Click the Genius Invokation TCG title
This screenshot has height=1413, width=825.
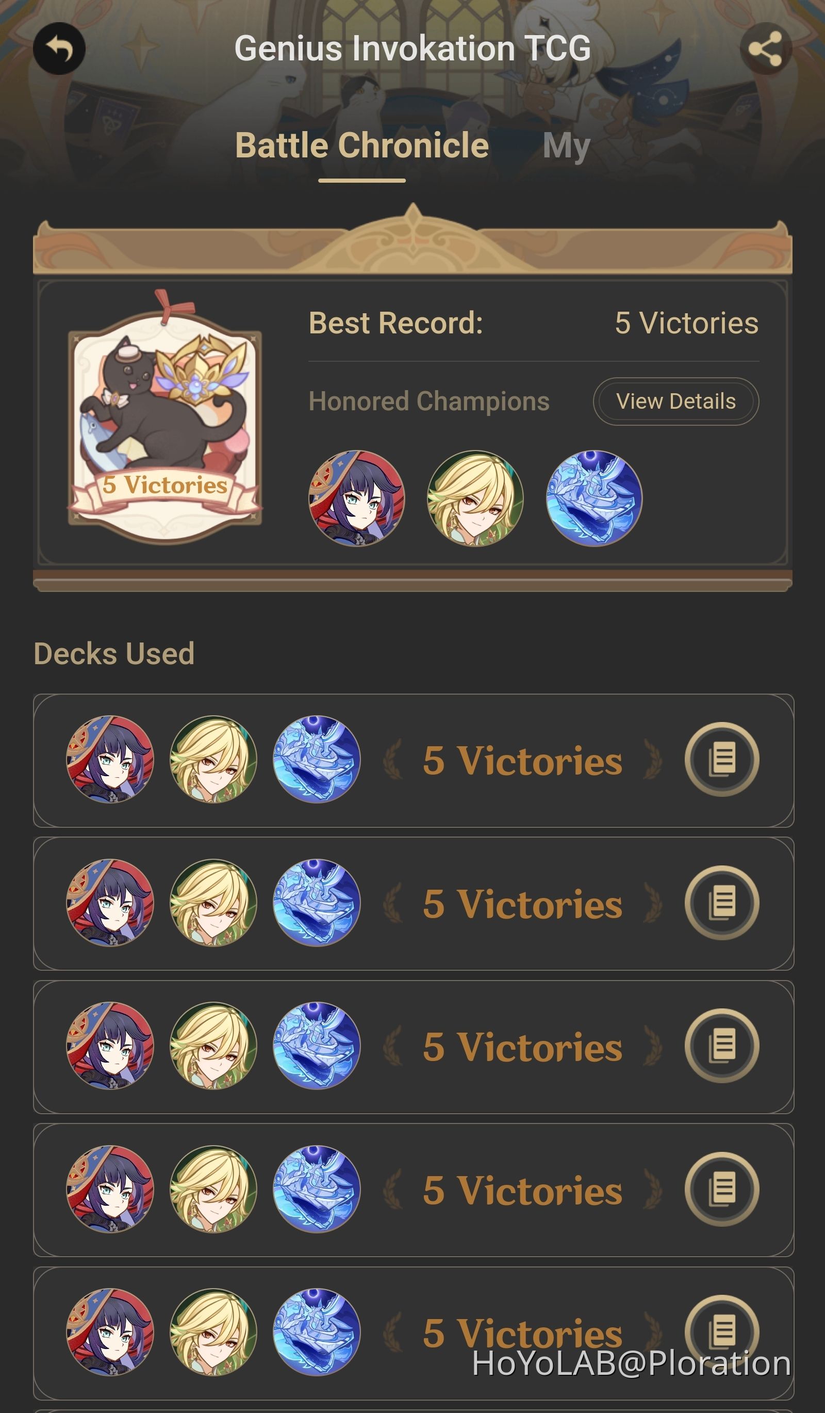pos(412,48)
